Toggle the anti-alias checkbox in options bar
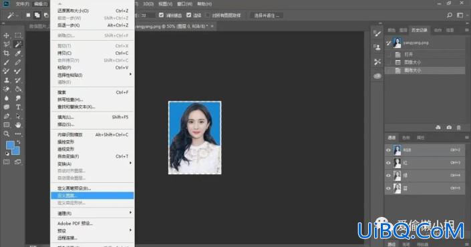 click(x=161, y=15)
